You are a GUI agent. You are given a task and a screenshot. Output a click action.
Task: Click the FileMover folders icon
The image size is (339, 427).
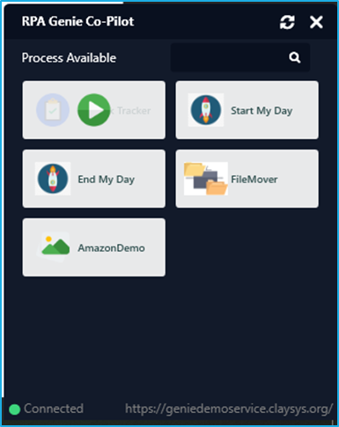(x=206, y=179)
